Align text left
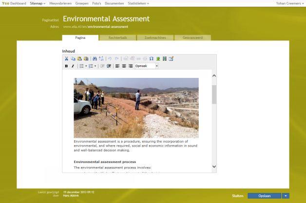 coord(117,66)
